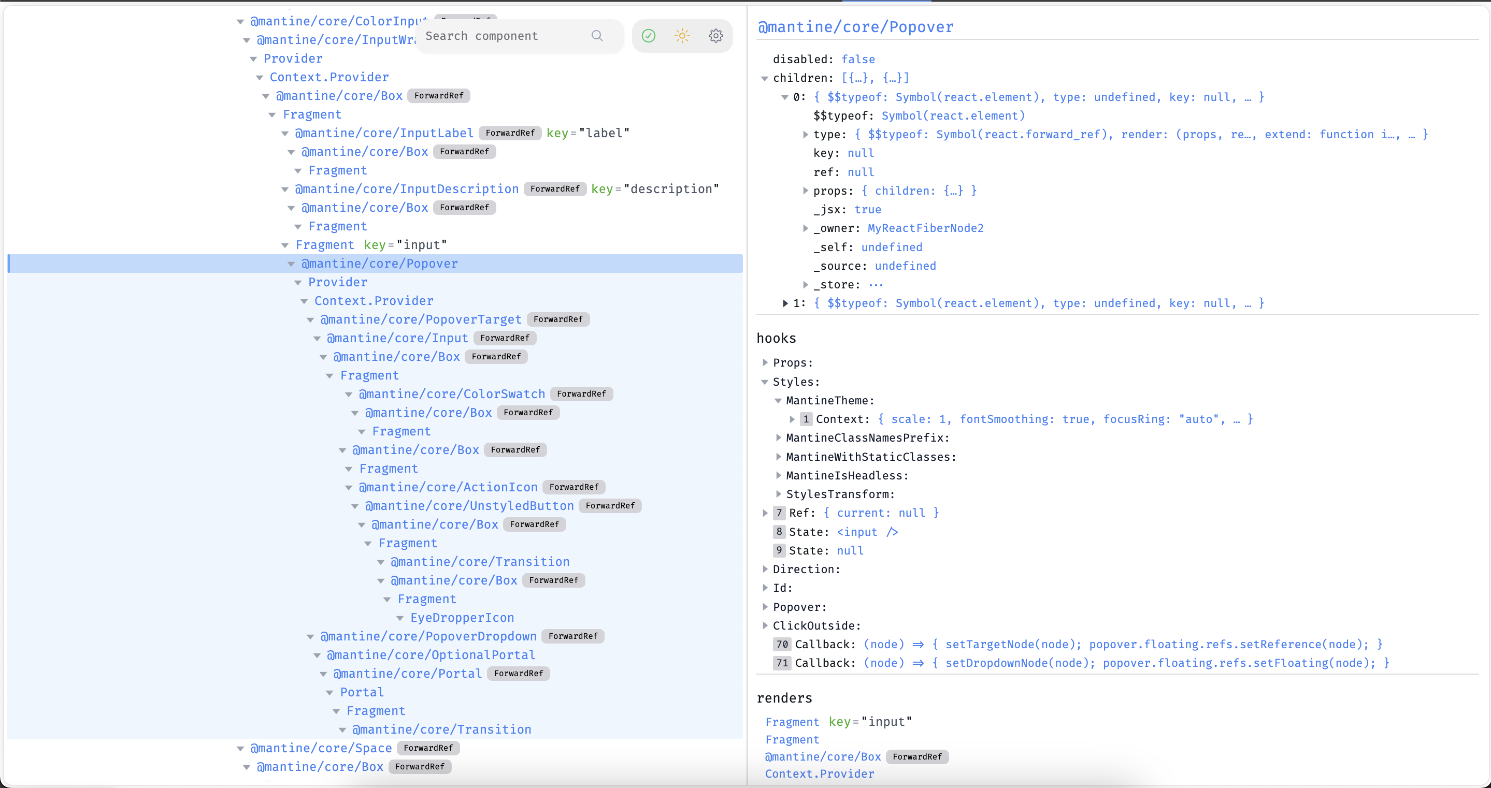Click the search magnifier icon
The image size is (1491, 788).
(x=597, y=36)
